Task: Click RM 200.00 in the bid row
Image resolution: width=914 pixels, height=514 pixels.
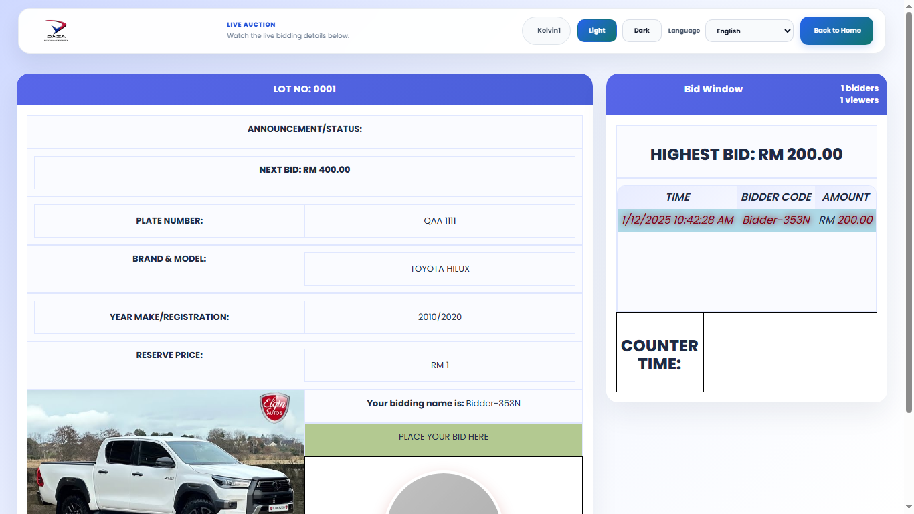Action: point(846,220)
